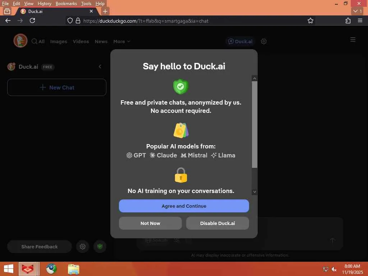This screenshot has width=368, height=276.
Task: Open Share Feedback
Action: (40, 247)
